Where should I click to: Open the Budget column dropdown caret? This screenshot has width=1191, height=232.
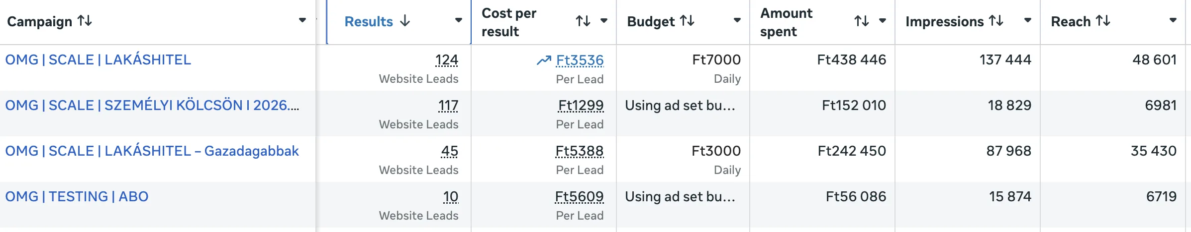pyautogui.click(x=737, y=20)
